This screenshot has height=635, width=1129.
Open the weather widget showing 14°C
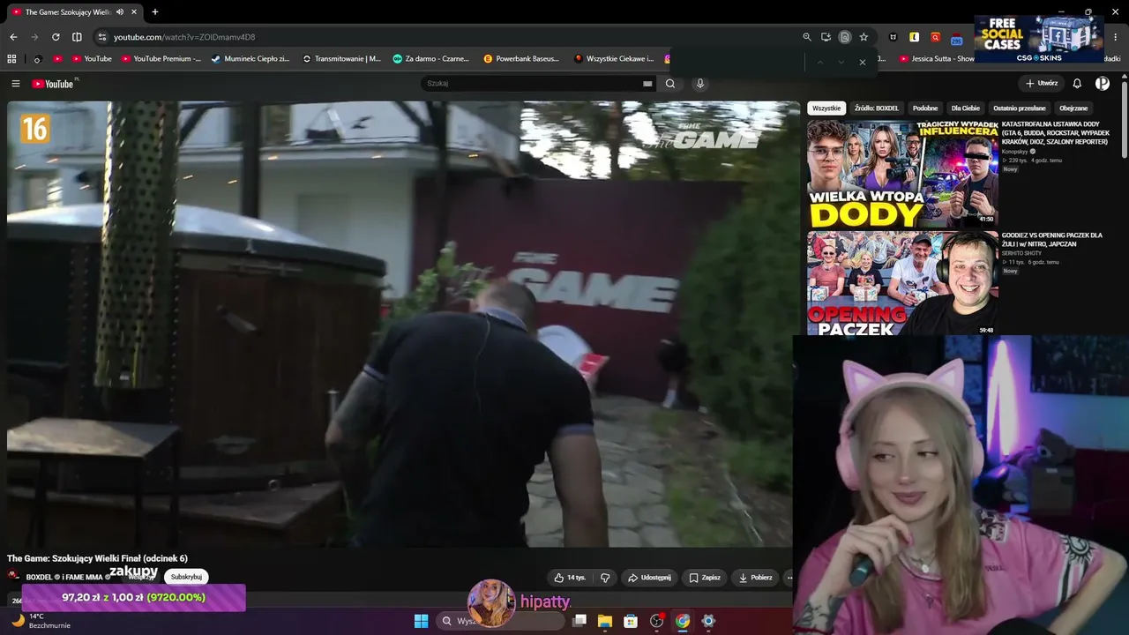point(40,621)
